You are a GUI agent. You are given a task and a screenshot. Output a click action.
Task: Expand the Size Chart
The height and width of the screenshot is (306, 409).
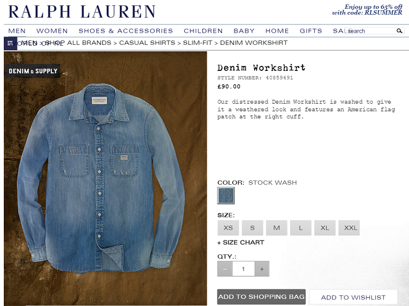(240, 242)
